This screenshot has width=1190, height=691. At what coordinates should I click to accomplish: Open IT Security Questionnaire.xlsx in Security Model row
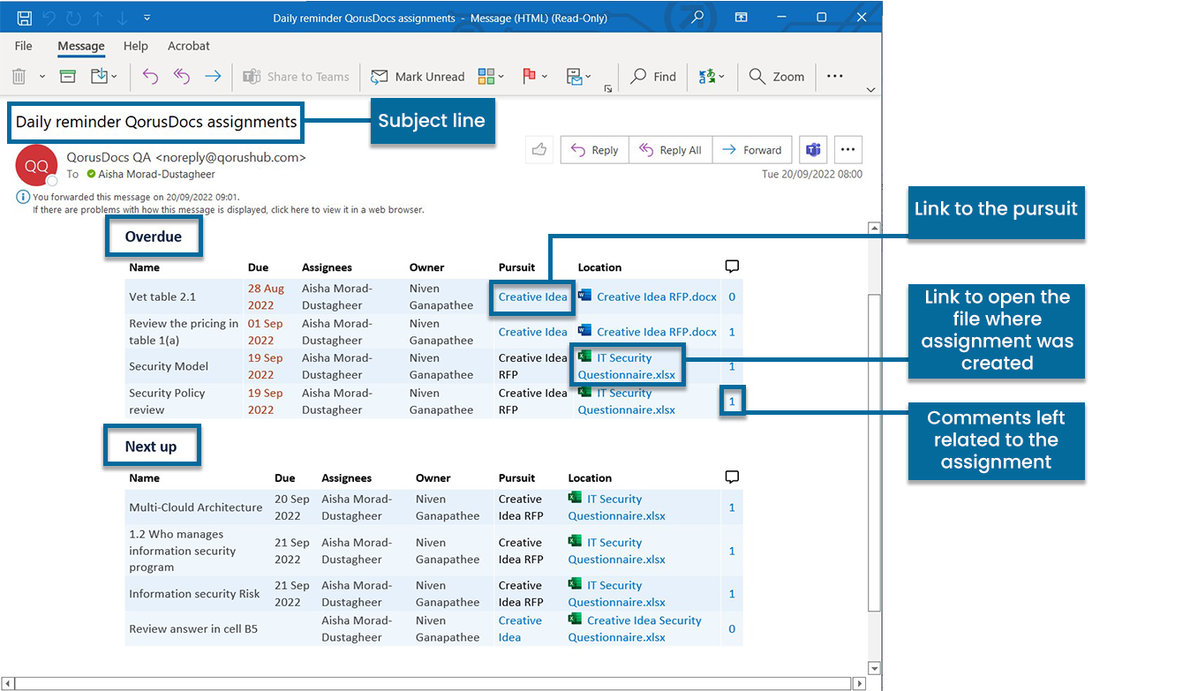click(x=627, y=366)
